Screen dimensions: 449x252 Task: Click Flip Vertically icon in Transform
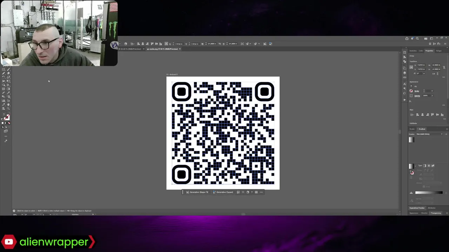437,74
